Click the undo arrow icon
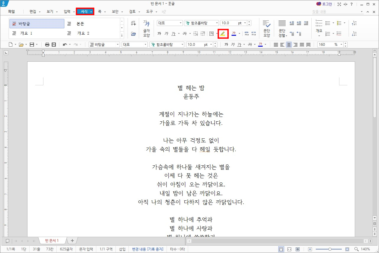This screenshot has height=253, width=379. click(x=65, y=45)
